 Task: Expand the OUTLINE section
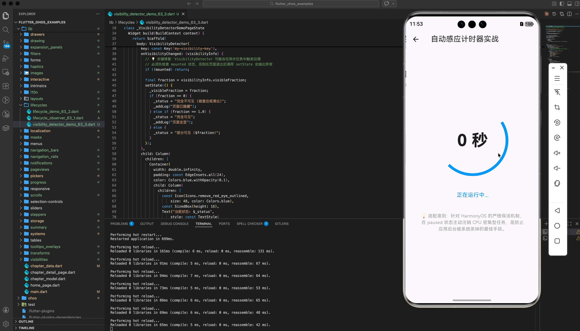(x=26, y=321)
